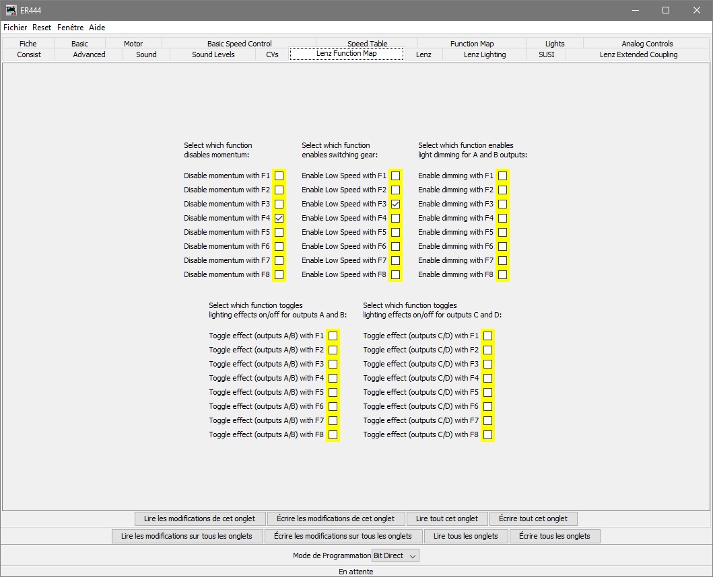Switch to the Function Map tab
Viewport: 713px width, 577px height.
click(472, 44)
